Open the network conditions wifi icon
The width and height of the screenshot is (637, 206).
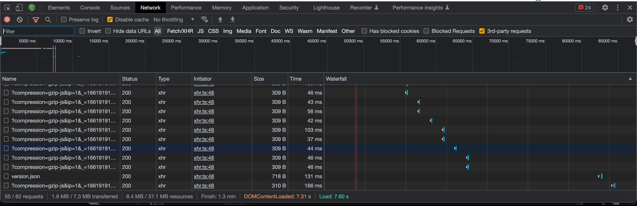(204, 20)
